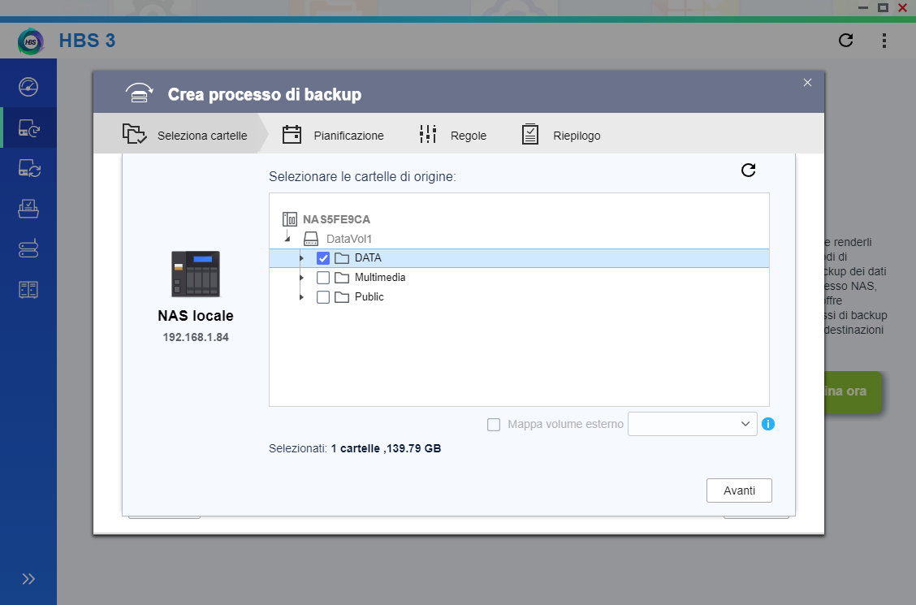Open the Jobs sidebar icon
This screenshot has width=916, height=605.
point(28,209)
